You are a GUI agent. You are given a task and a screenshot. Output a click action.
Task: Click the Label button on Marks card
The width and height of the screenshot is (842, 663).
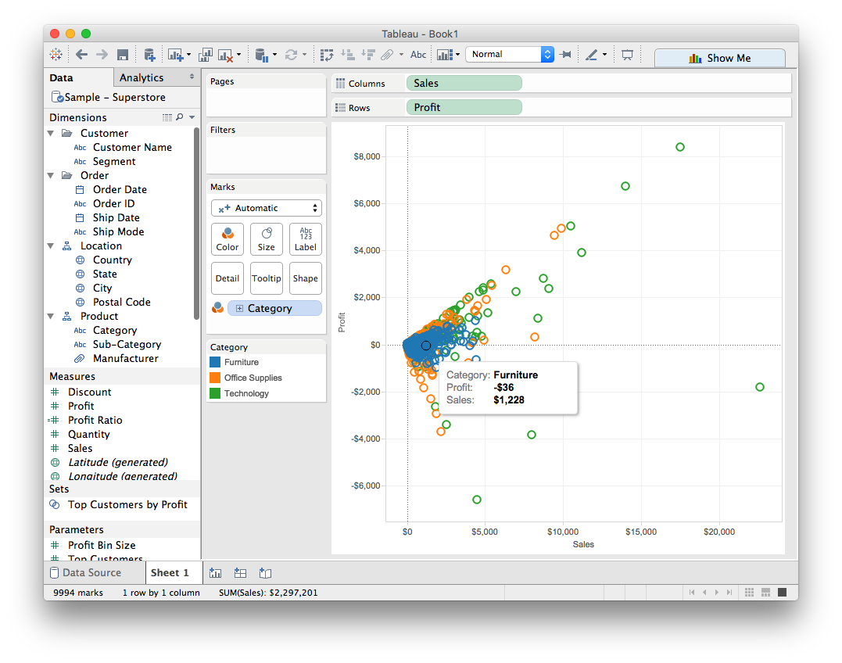point(306,239)
